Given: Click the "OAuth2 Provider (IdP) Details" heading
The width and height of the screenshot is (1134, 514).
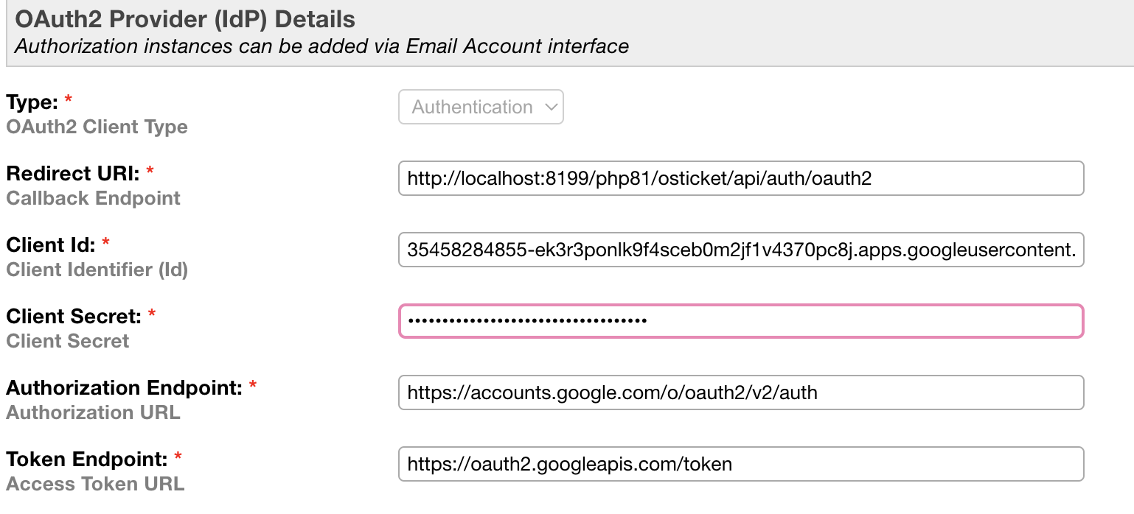Looking at the screenshot, I should (185, 19).
